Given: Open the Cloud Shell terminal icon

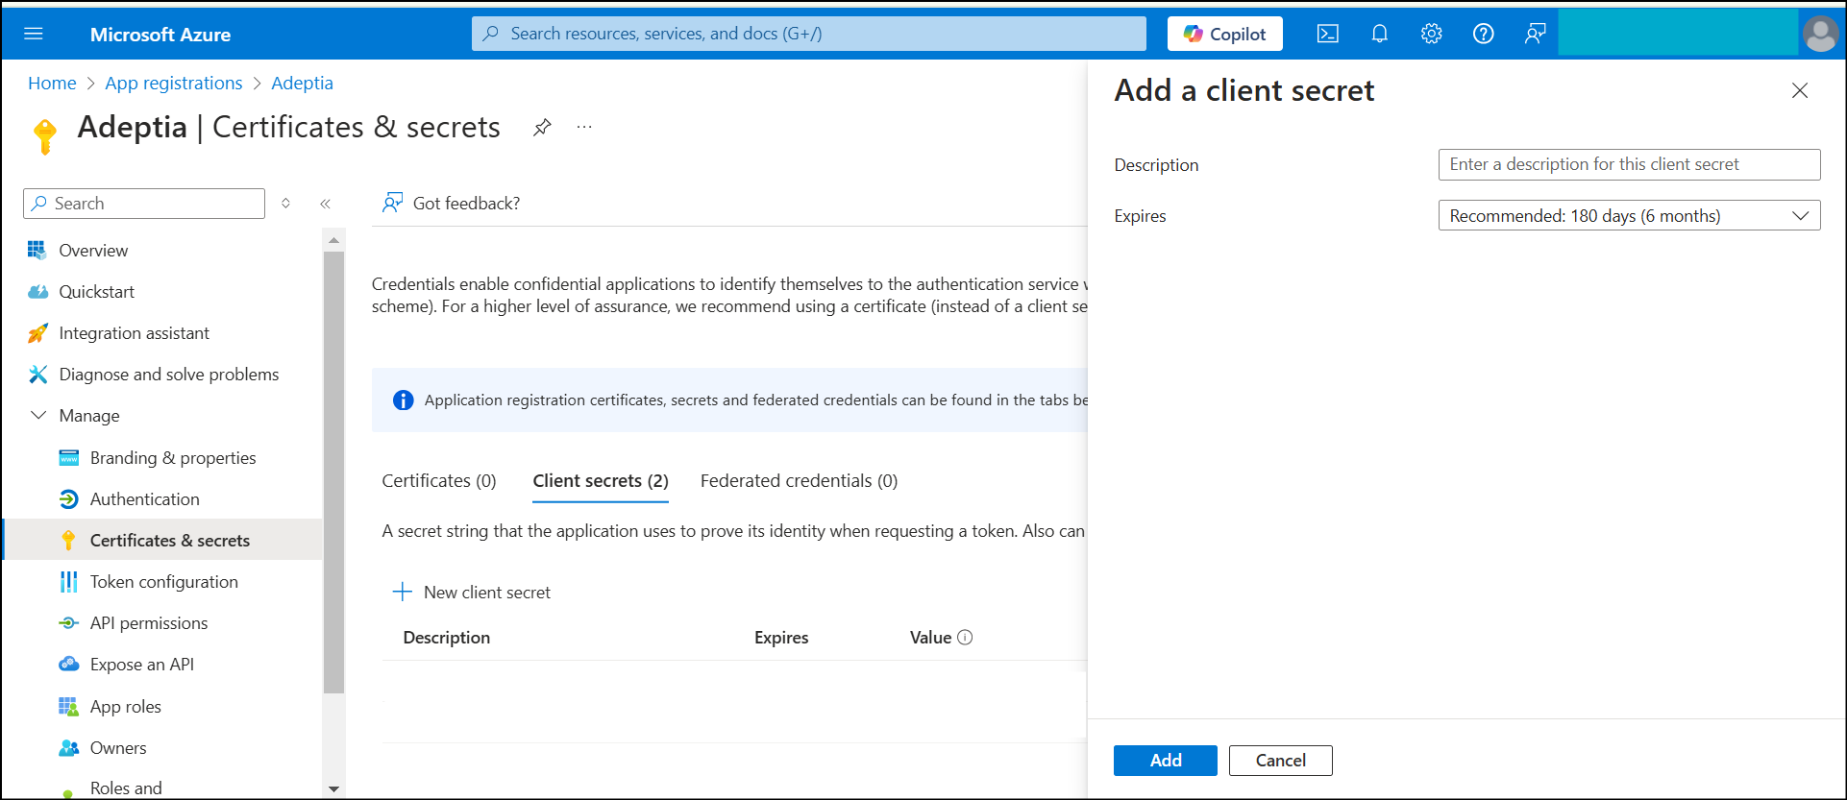Looking at the screenshot, I should click(1327, 34).
